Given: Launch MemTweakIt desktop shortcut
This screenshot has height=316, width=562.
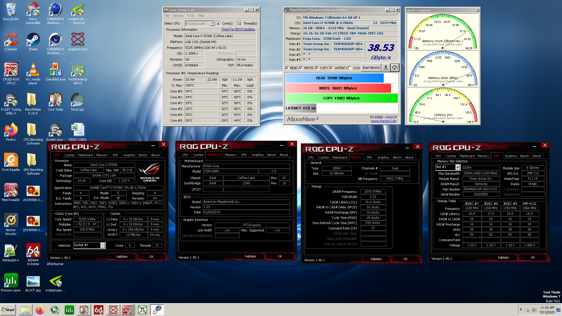Looking at the screenshot, I should 11,192.
